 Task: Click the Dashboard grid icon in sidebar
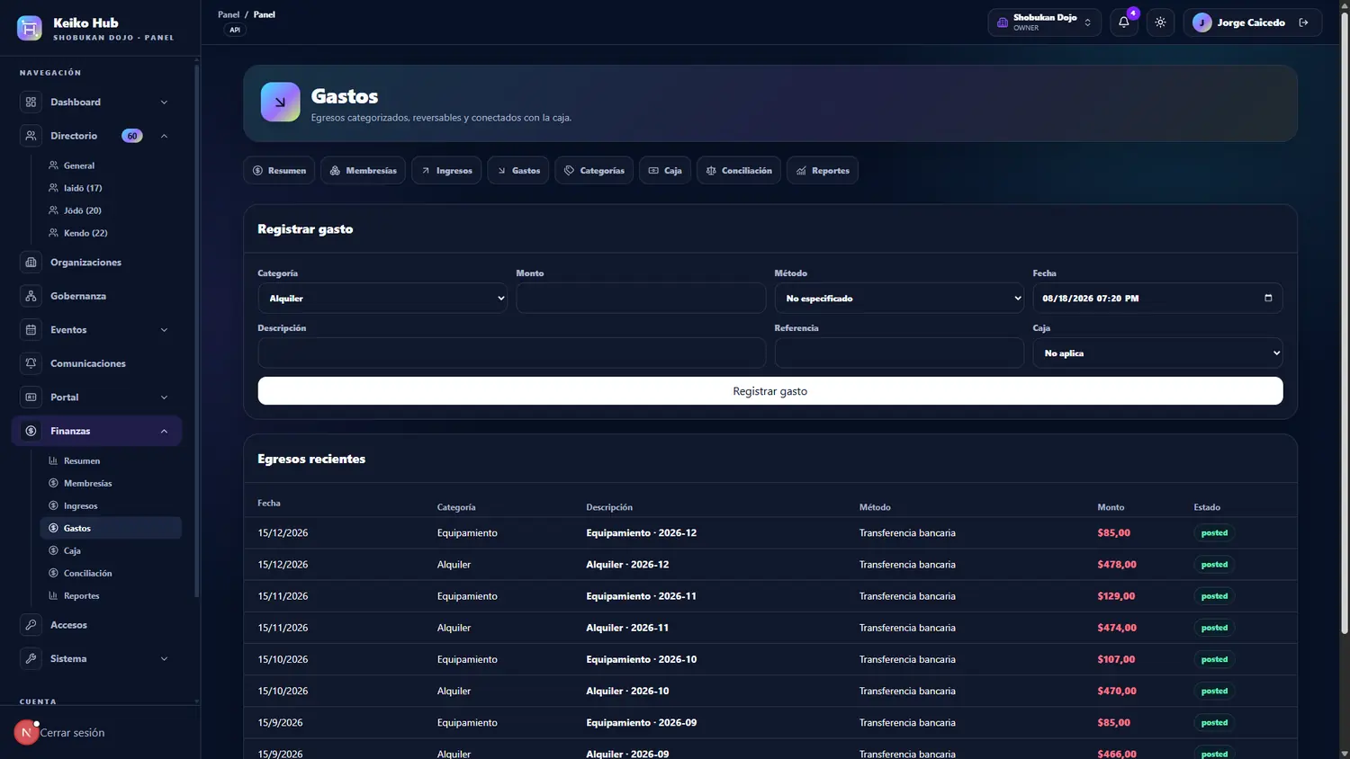coord(31,103)
